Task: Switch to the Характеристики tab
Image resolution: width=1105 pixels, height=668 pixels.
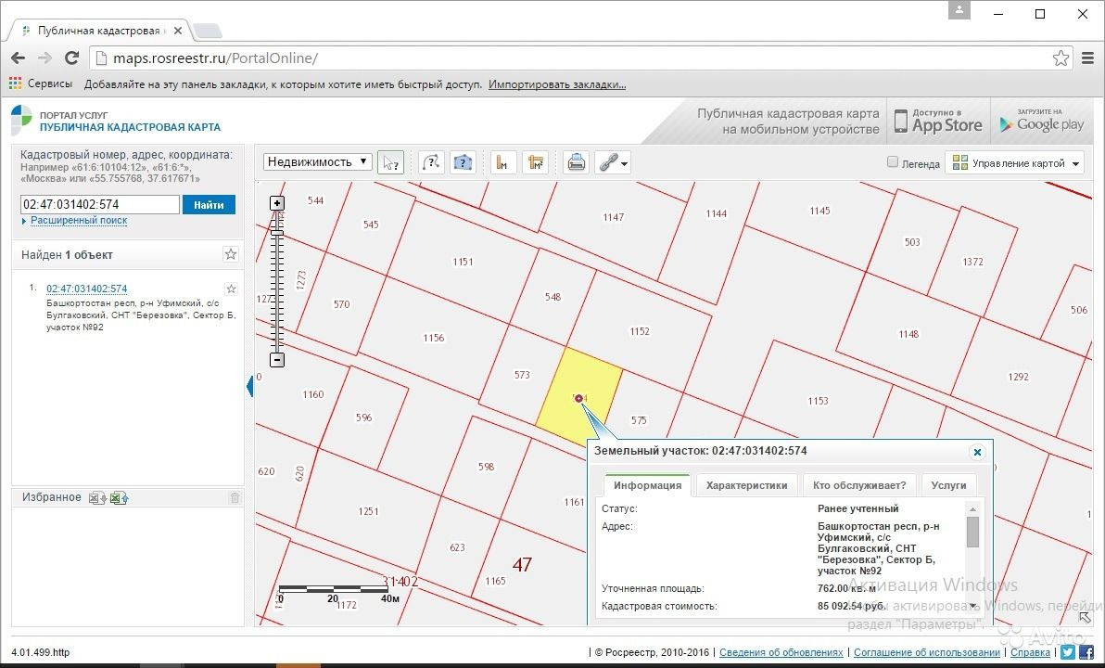Action: [x=746, y=485]
